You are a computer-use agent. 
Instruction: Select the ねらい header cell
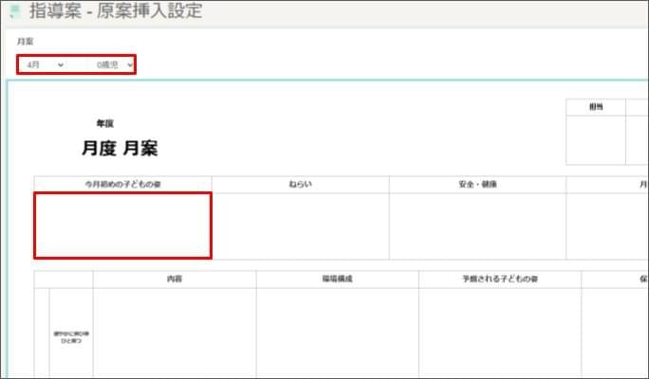(300, 184)
